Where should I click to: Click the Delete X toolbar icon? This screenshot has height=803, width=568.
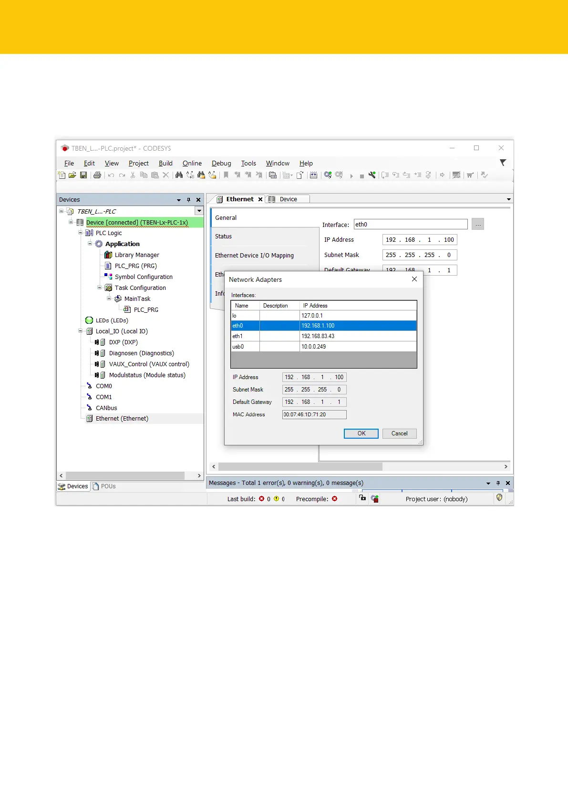tap(165, 175)
